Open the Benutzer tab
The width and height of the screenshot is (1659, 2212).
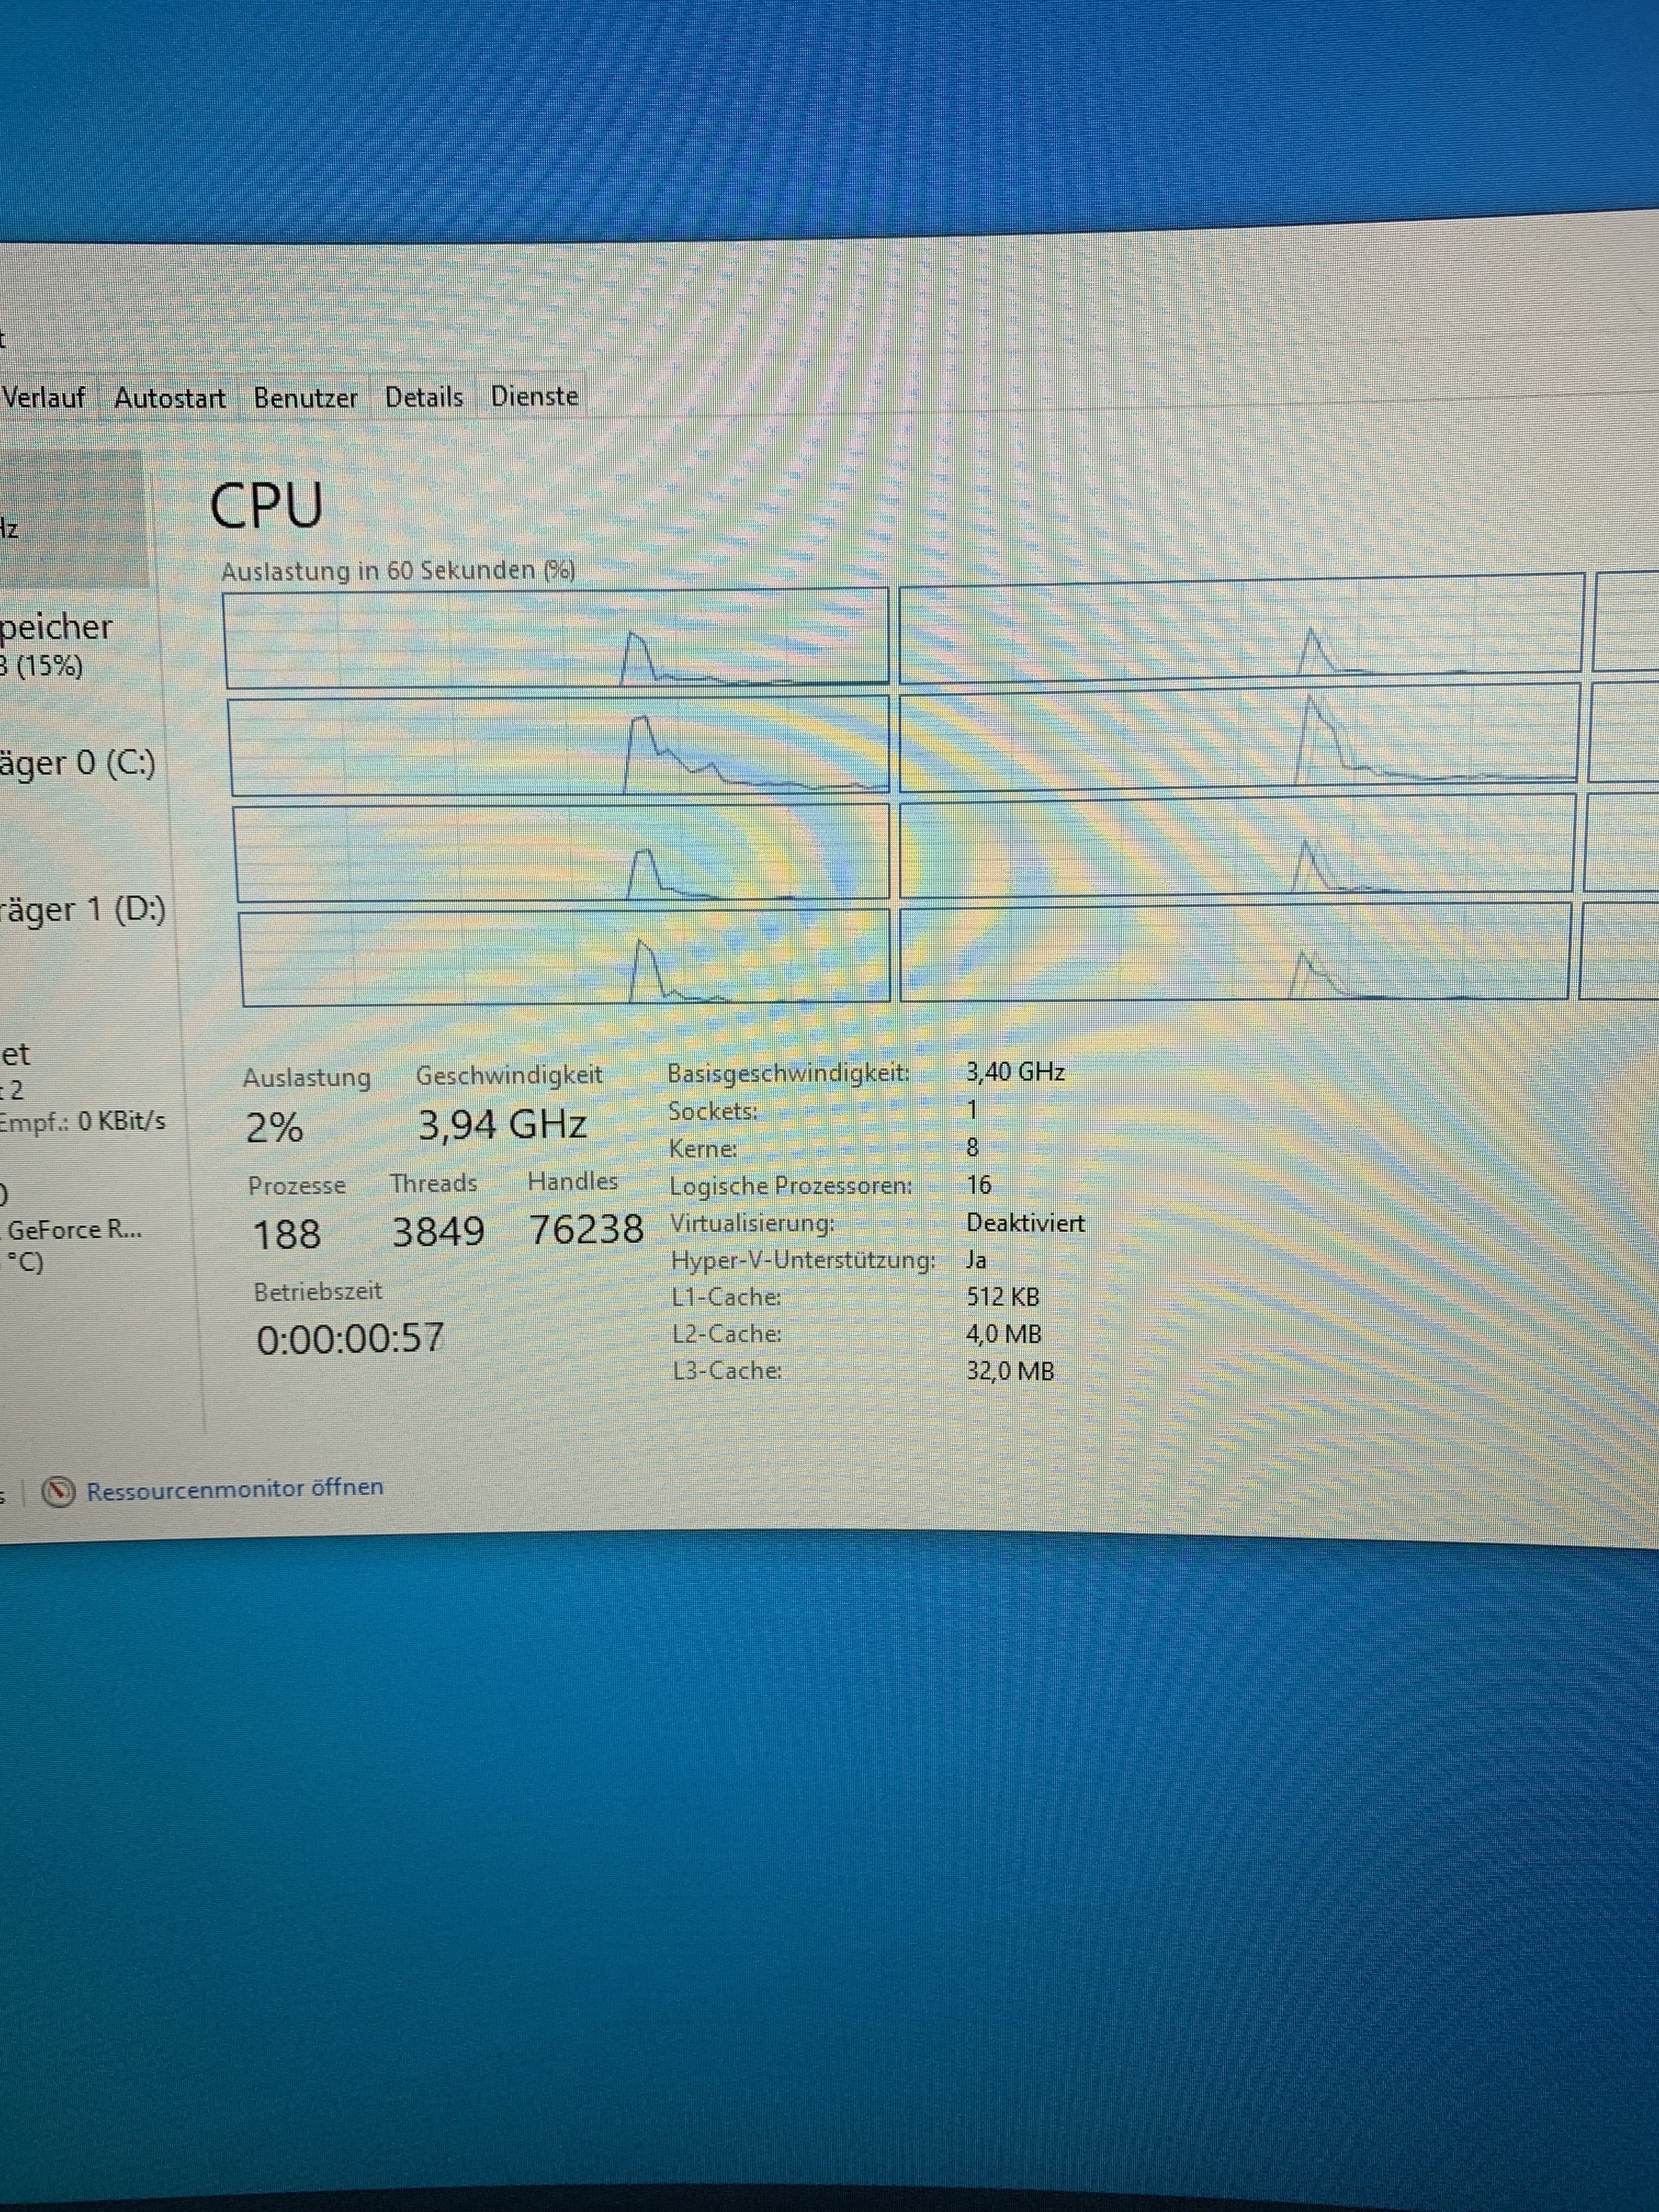coord(305,398)
